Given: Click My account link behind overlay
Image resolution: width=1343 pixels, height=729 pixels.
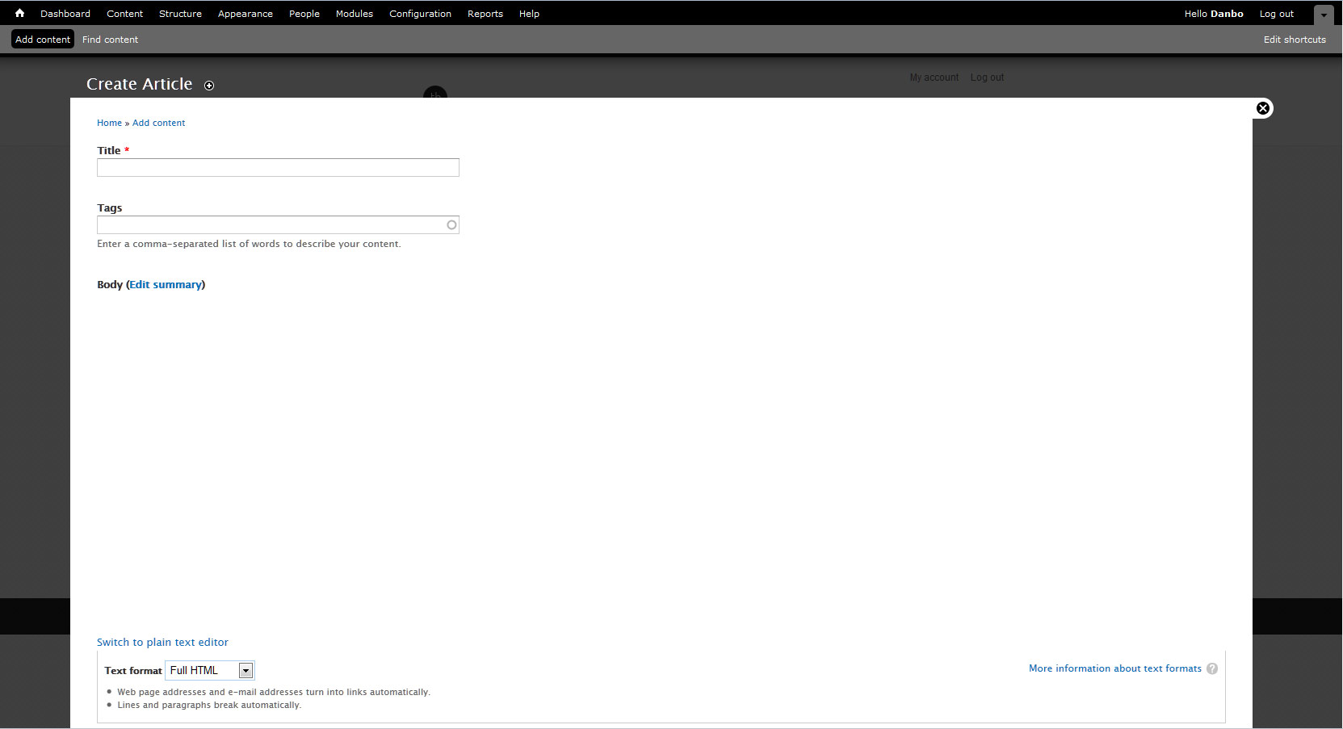Looking at the screenshot, I should [x=934, y=78].
